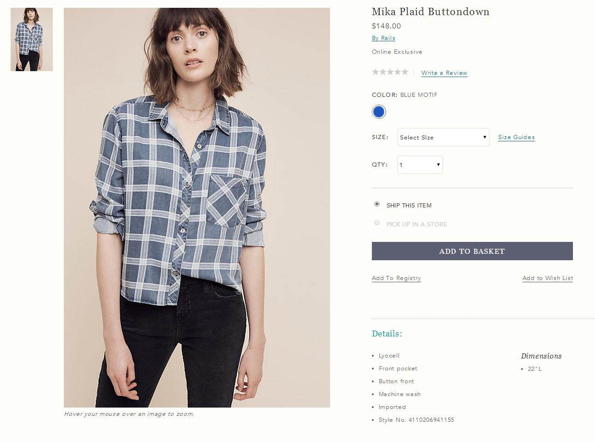This screenshot has width=595, height=442.
Task: Select the small product thumbnail image
Action: [32, 39]
